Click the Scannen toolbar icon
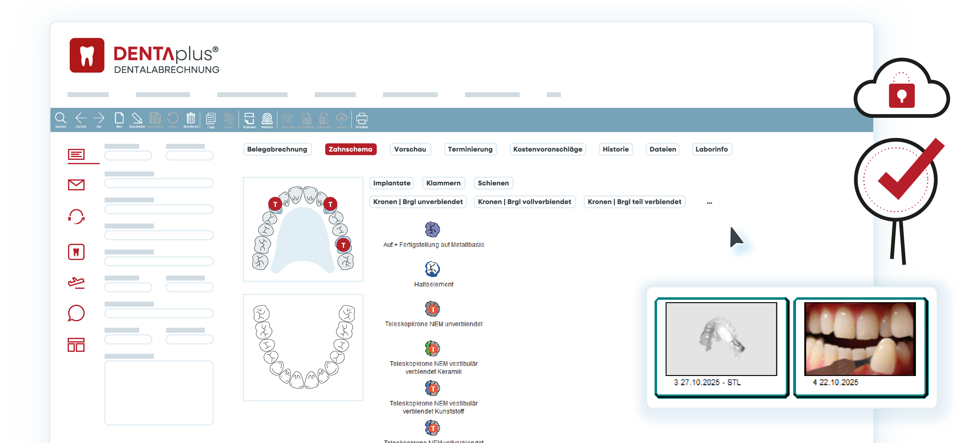 click(x=249, y=119)
